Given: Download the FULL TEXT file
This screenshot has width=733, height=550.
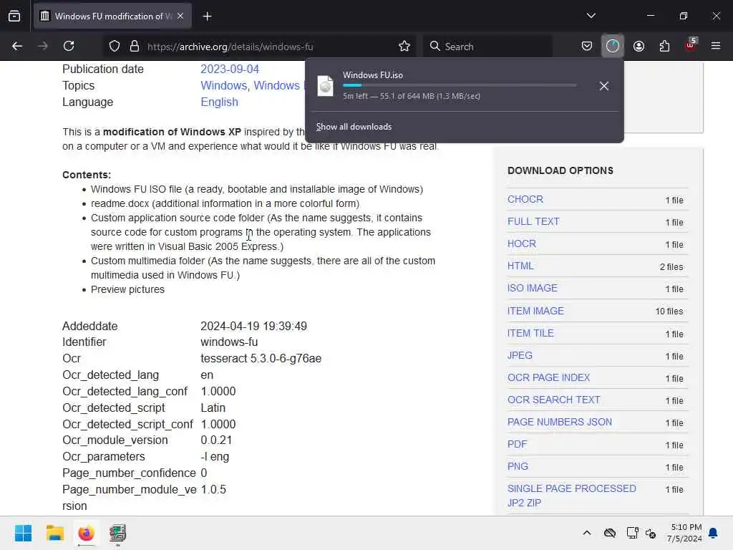Looking at the screenshot, I should click(x=533, y=221).
